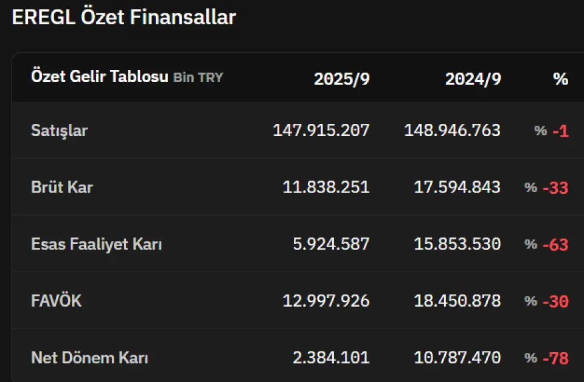Click the FAVÖK row label
Screen dimensions: 584x382
point(56,301)
